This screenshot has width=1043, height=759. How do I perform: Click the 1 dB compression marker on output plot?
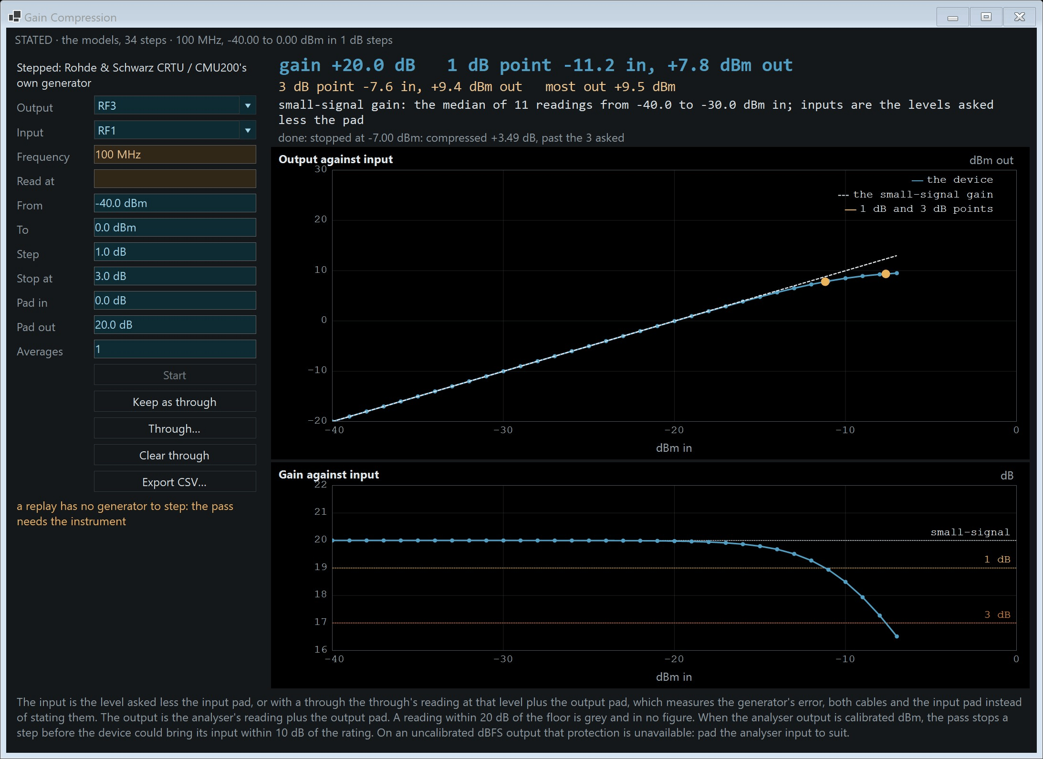pyautogui.click(x=825, y=281)
